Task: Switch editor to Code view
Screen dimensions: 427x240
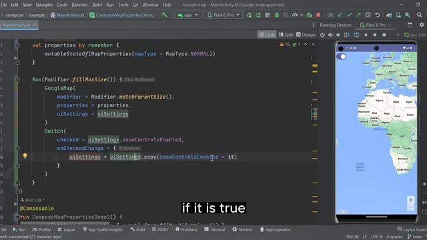Action: pyautogui.click(x=267, y=35)
